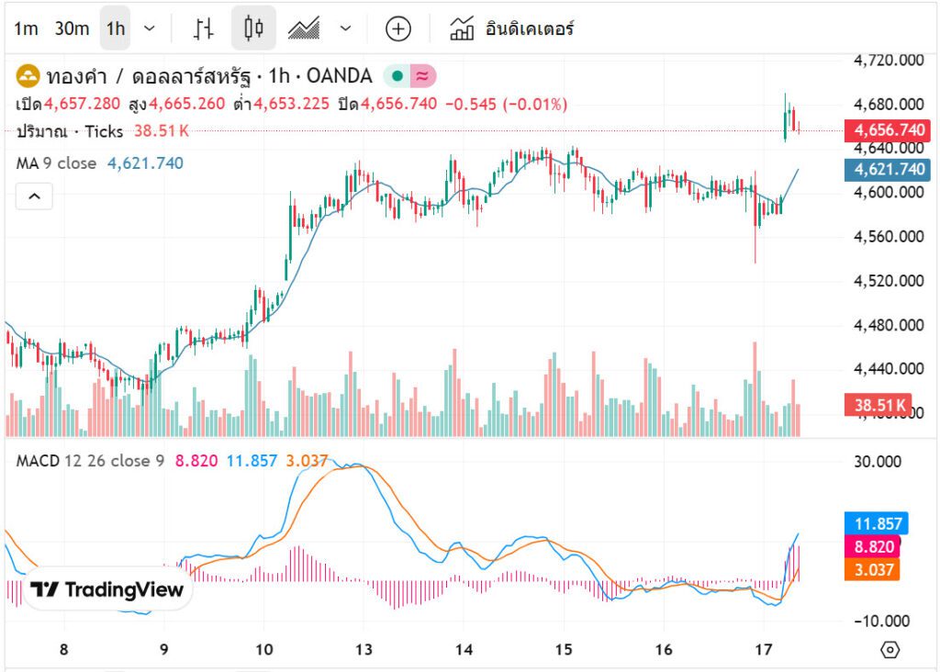Open the chart style dropdown arrow
The image size is (940, 672).
[345, 28]
